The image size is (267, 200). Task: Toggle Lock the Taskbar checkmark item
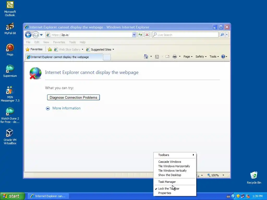pyautogui.click(x=175, y=189)
